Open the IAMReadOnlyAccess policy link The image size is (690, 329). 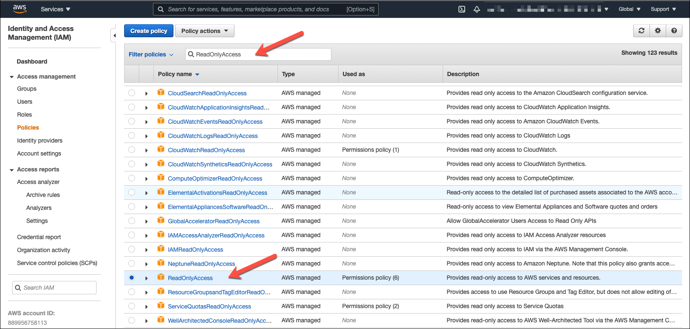(196, 250)
